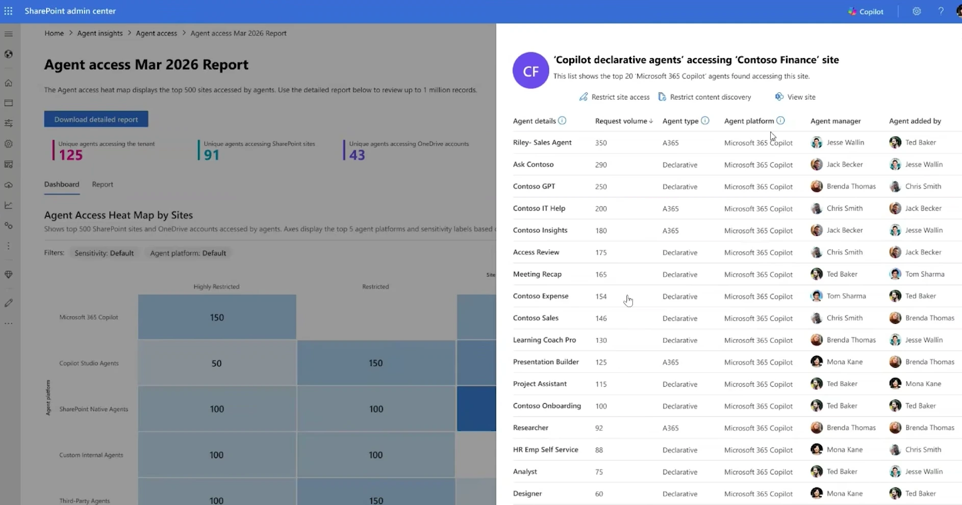
Task: Click the Agent added by column header
Action: coord(915,121)
